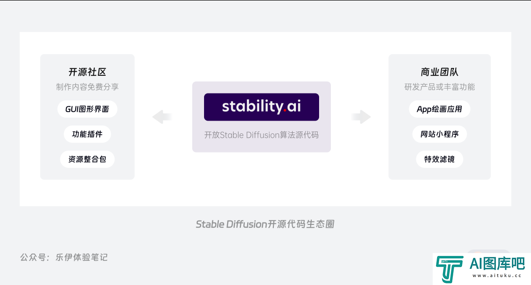Click the AI图库吧 watermark text

point(497,264)
